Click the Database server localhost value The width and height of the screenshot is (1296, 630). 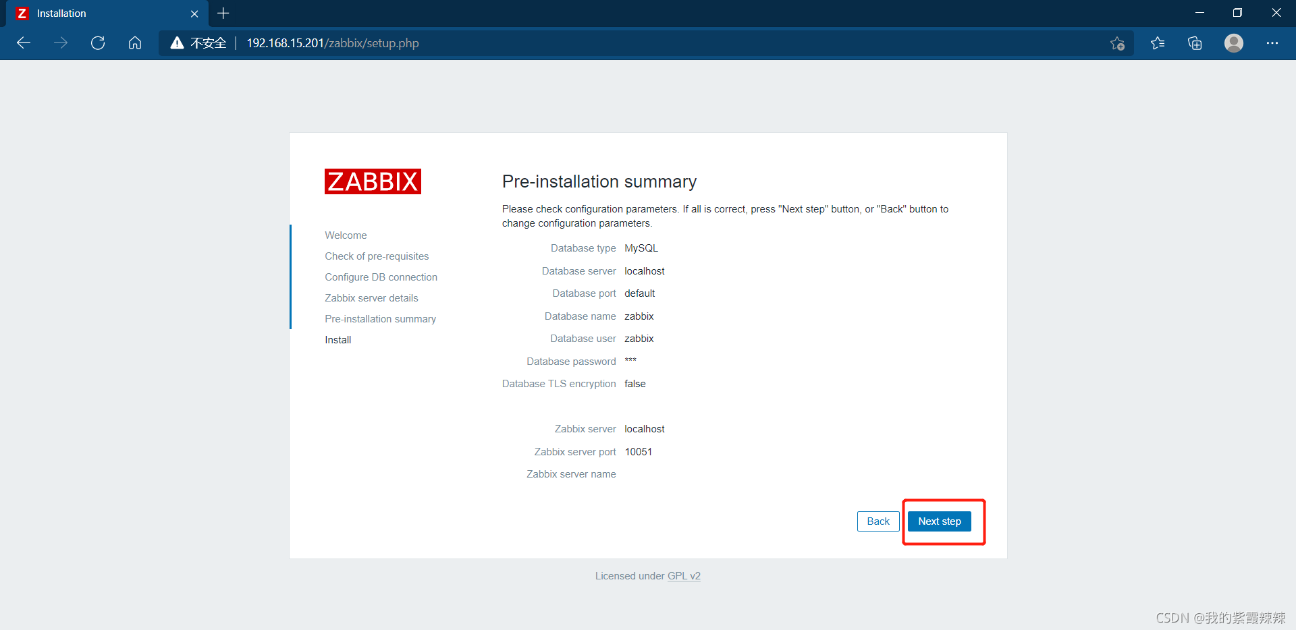[645, 271]
